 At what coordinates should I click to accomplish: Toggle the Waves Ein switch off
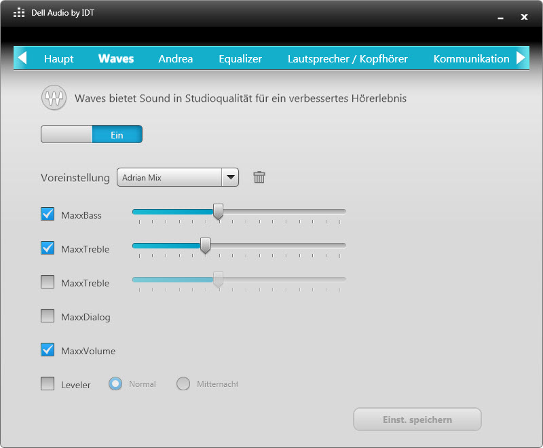coord(92,134)
